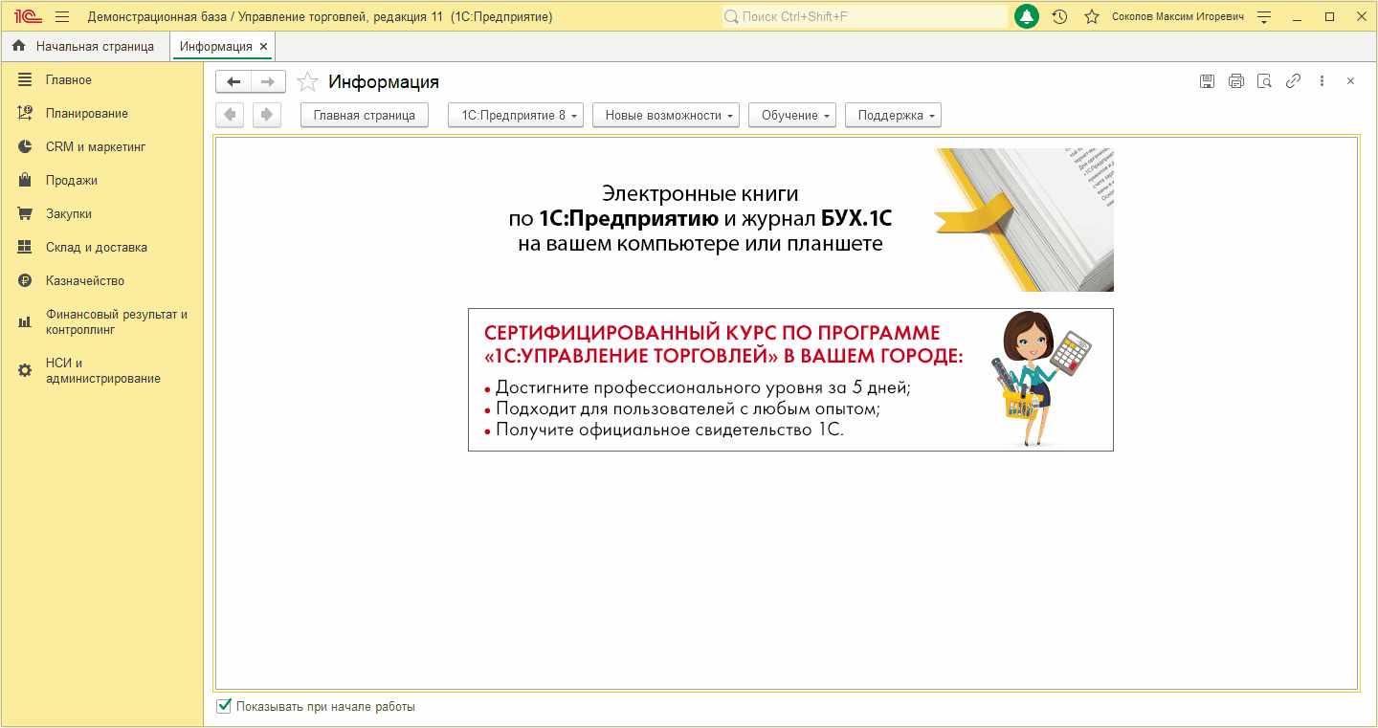The image size is (1378, 728).
Task: Open the Продажи section
Action: [72, 181]
